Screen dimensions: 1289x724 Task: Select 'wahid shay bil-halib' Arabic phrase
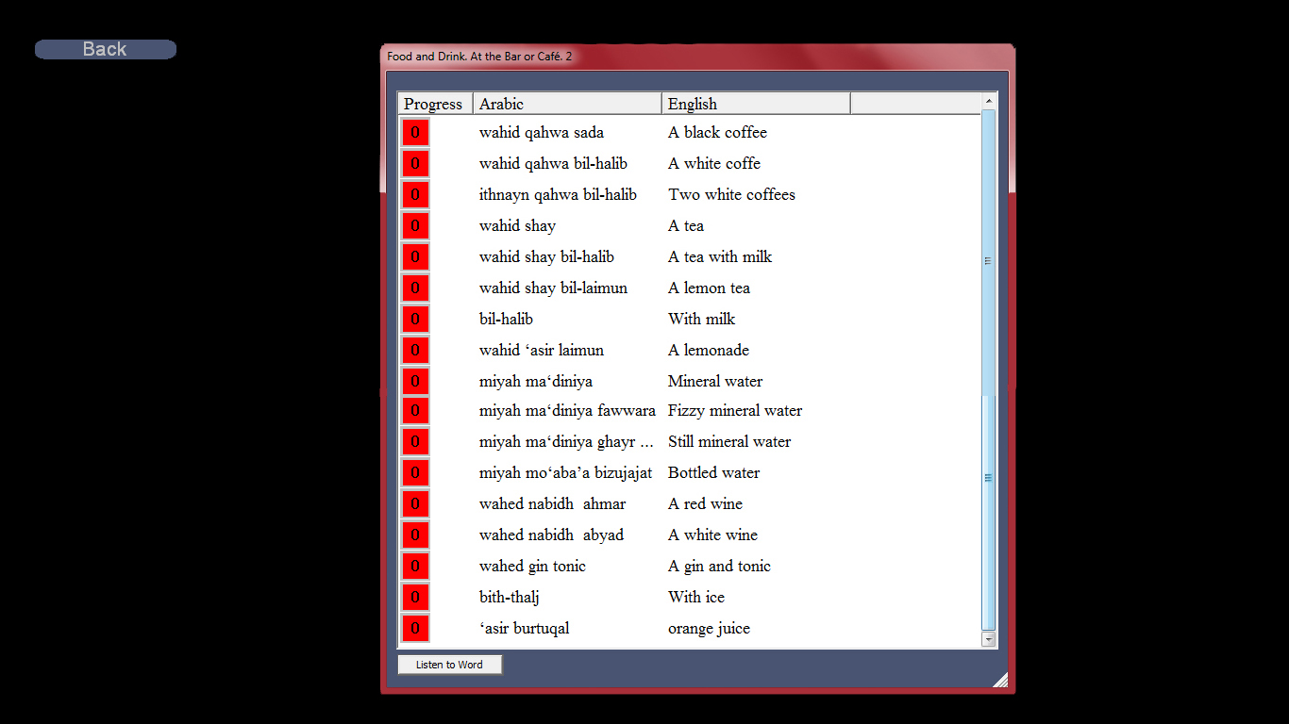click(546, 257)
